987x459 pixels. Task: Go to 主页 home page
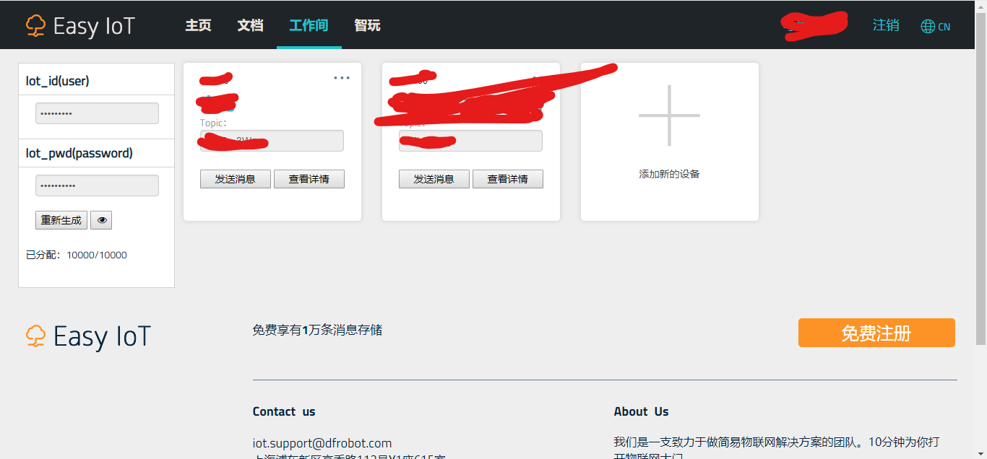[198, 25]
